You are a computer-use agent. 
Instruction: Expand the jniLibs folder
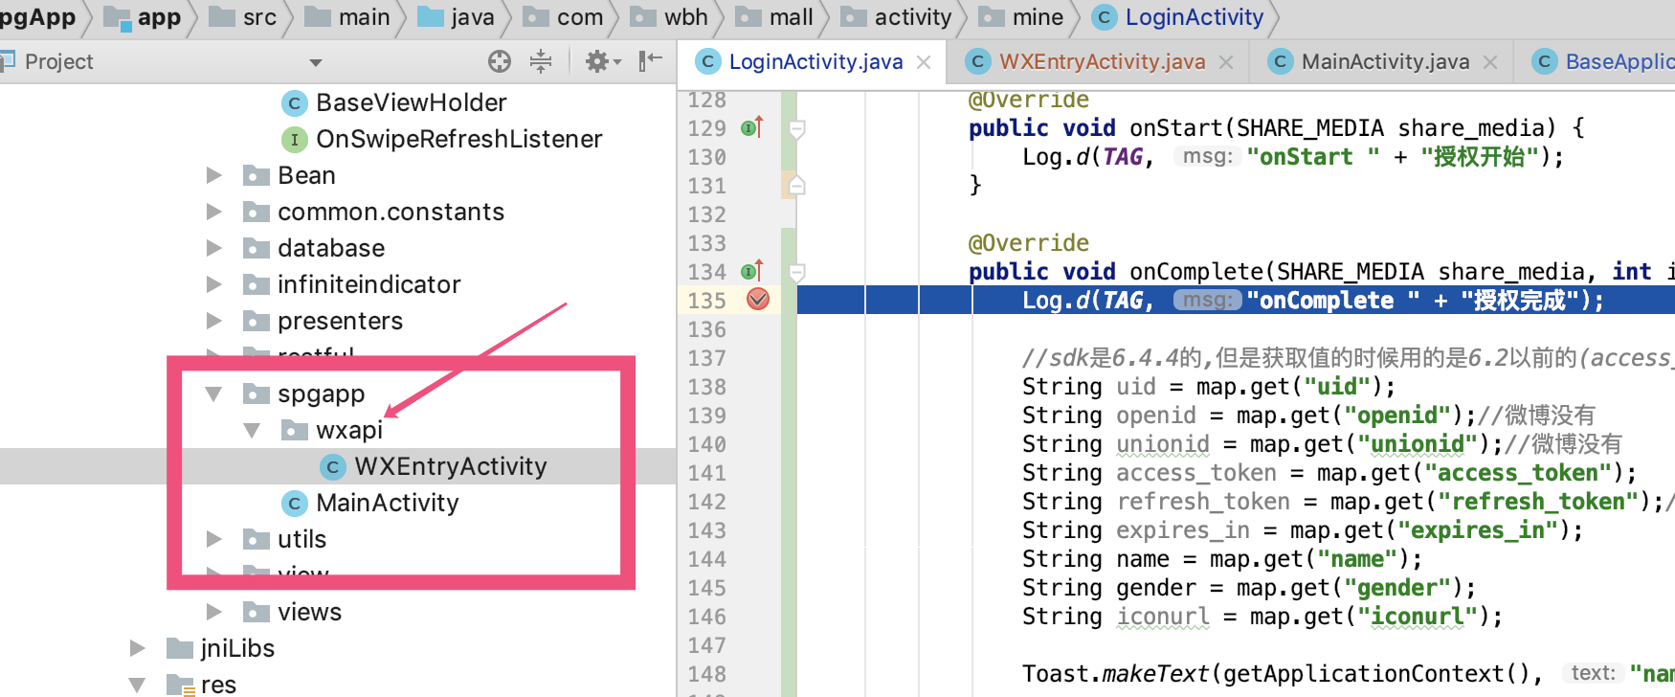coord(138,649)
